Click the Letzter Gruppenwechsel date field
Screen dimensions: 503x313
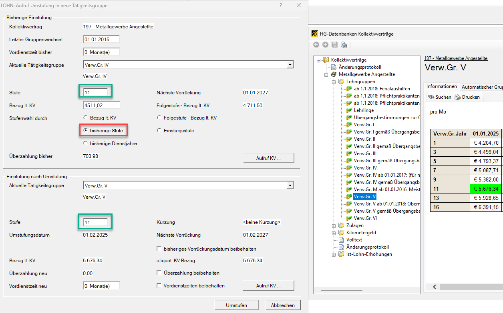(101, 39)
